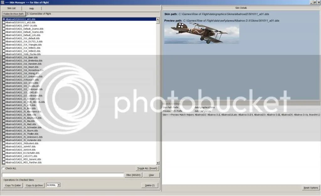Click the Albatros plane preview image
This screenshot has height=196, width=321.
pyautogui.click(x=202, y=33)
